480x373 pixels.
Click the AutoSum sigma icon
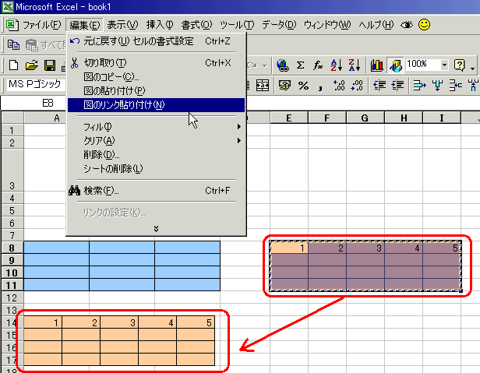click(300, 65)
